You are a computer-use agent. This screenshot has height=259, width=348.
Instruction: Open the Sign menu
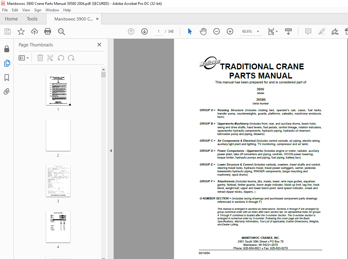(38, 10)
